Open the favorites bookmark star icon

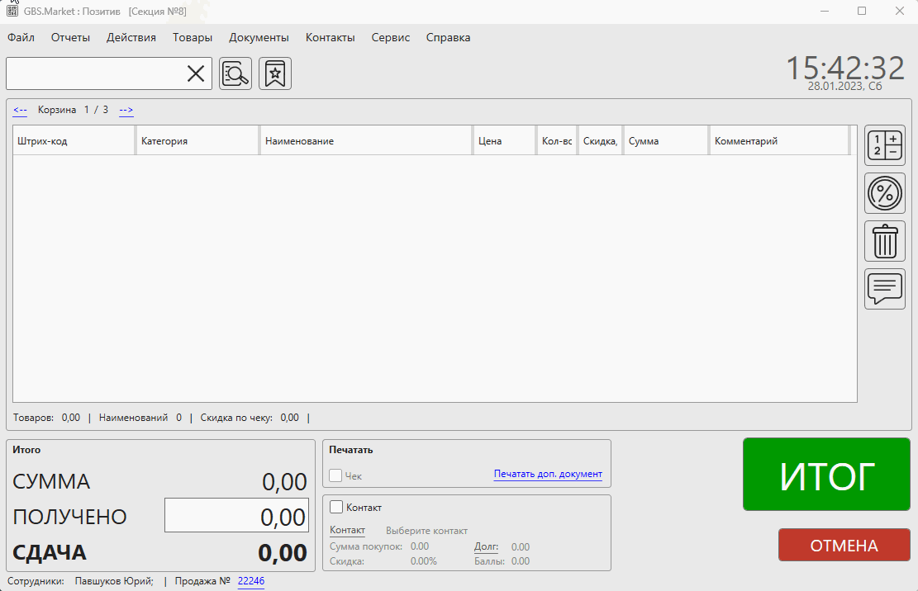click(275, 73)
